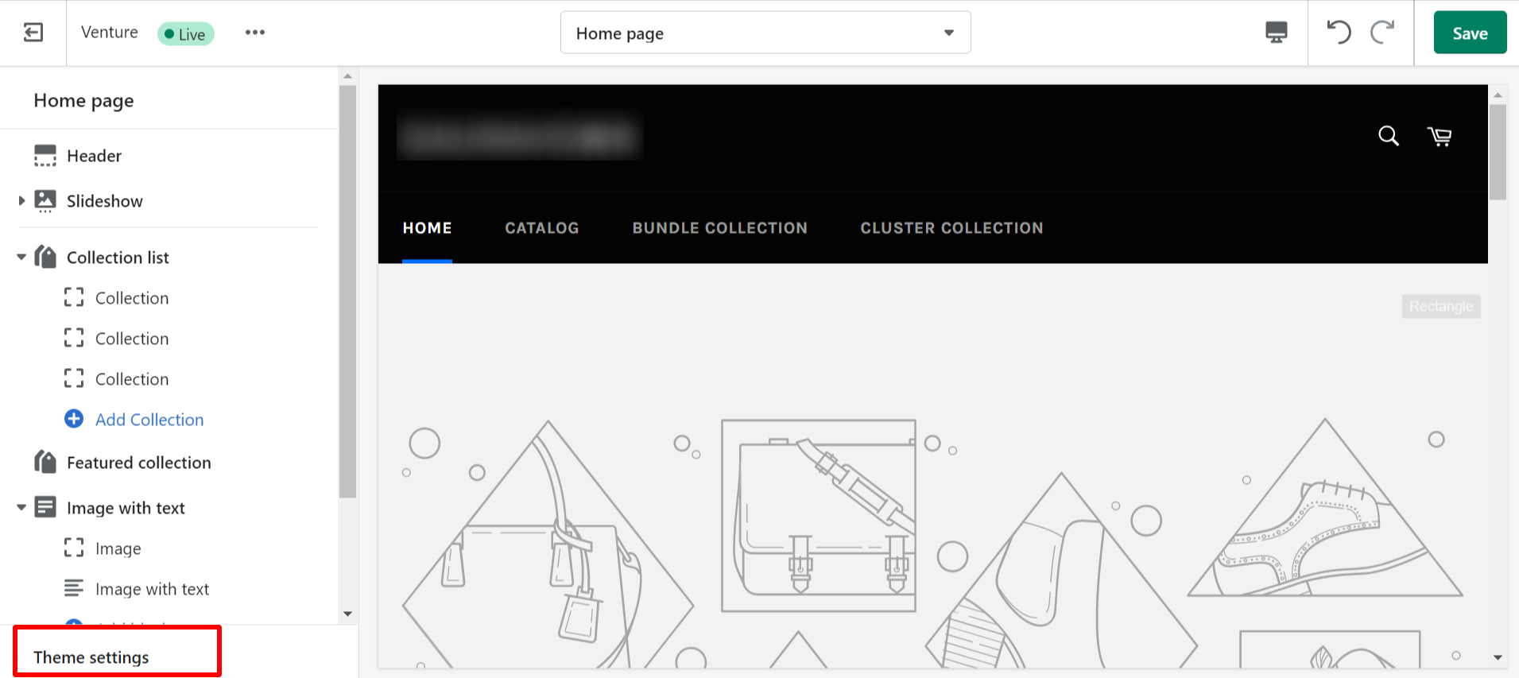
Task: Click the CATALOG tab in preview navigation
Action: click(542, 228)
